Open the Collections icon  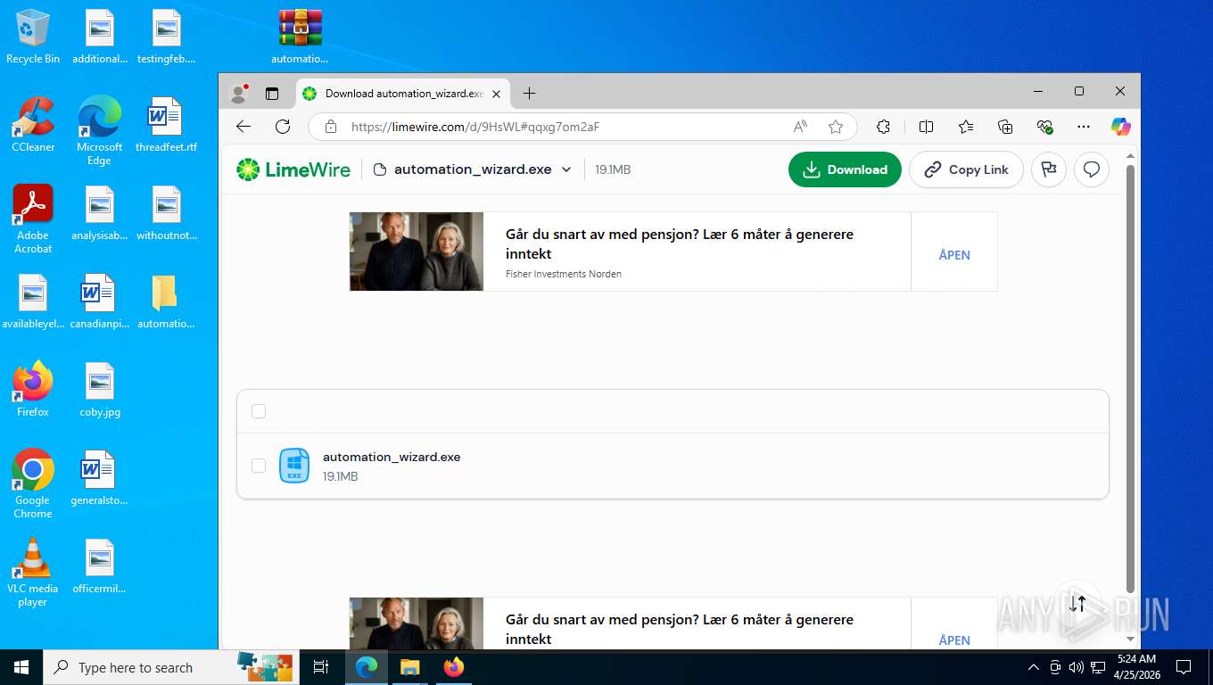[1005, 127]
